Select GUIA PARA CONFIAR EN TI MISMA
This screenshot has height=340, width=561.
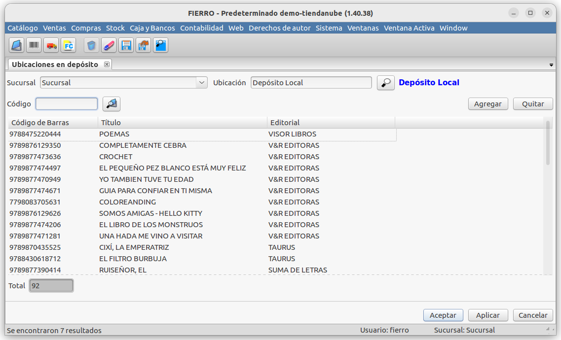(202, 191)
